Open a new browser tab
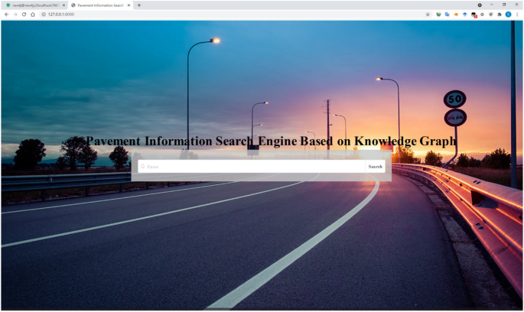 [x=138, y=5]
